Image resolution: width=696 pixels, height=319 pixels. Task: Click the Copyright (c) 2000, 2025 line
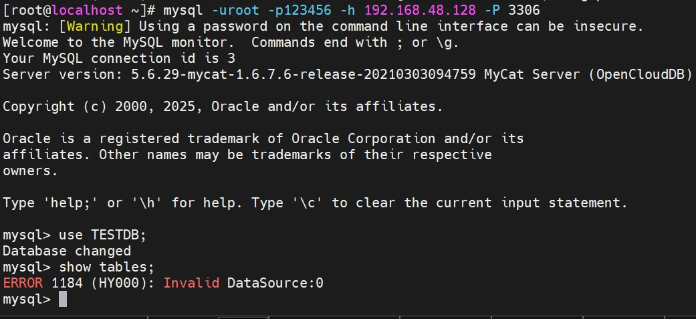[223, 106]
